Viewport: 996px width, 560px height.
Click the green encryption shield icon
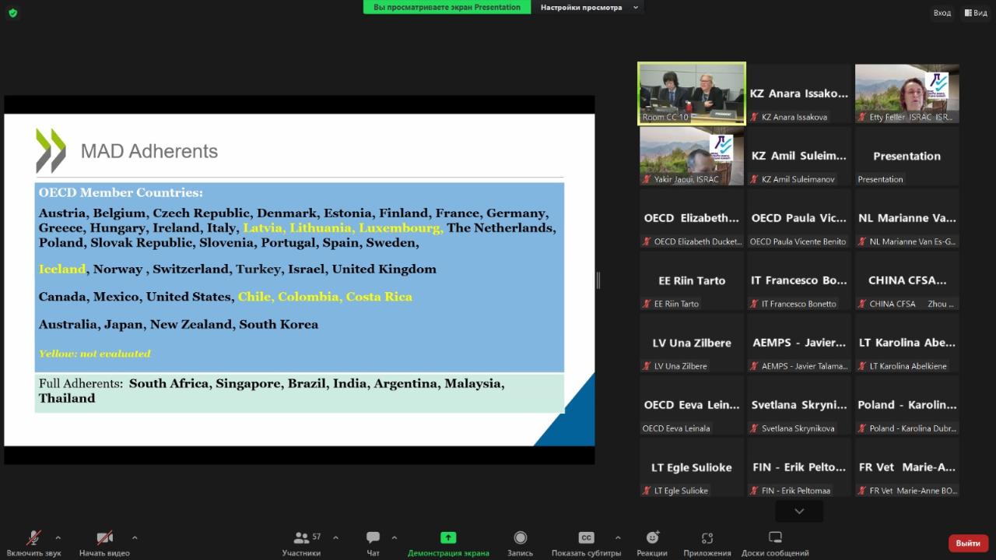click(12, 12)
